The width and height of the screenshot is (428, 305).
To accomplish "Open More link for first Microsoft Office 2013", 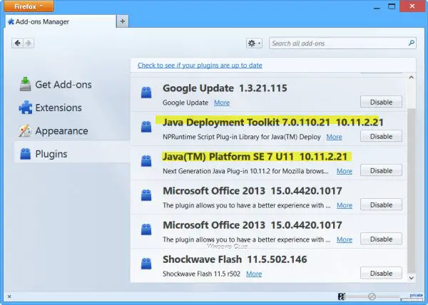I will (345, 205).
